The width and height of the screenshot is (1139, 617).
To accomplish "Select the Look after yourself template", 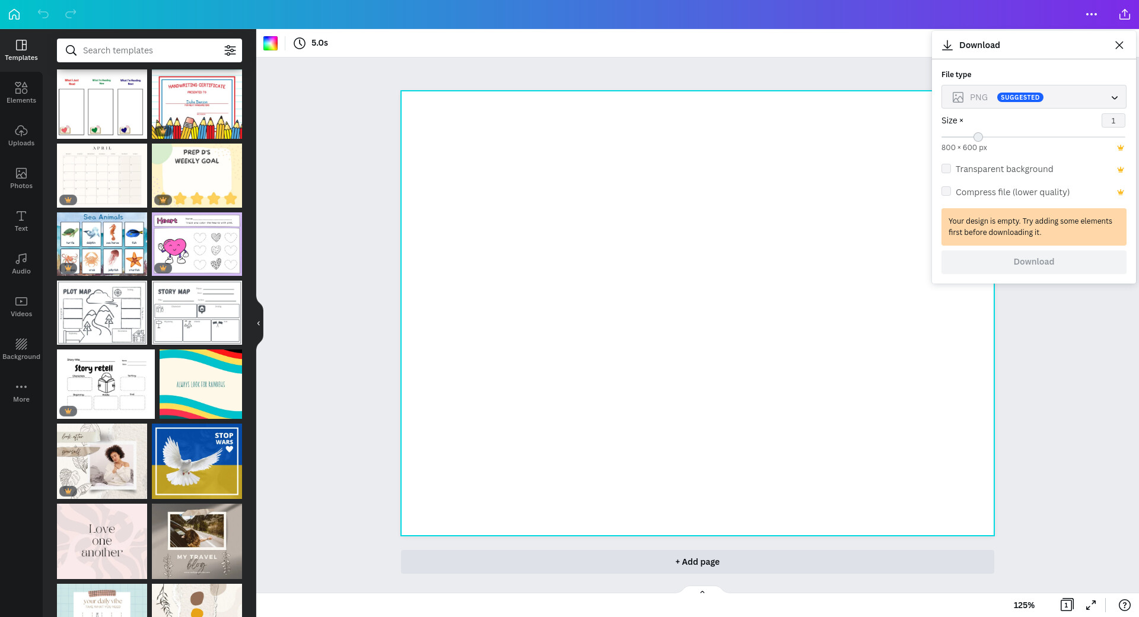I will click(x=102, y=462).
